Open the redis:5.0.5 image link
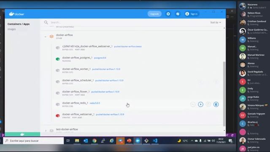This screenshot has width=270, height=152. point(94,103)
